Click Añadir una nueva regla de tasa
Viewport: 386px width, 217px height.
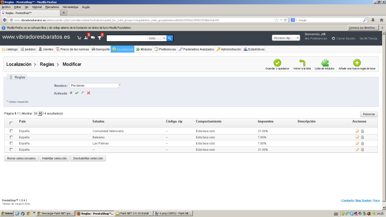click(x=357, y=65)
